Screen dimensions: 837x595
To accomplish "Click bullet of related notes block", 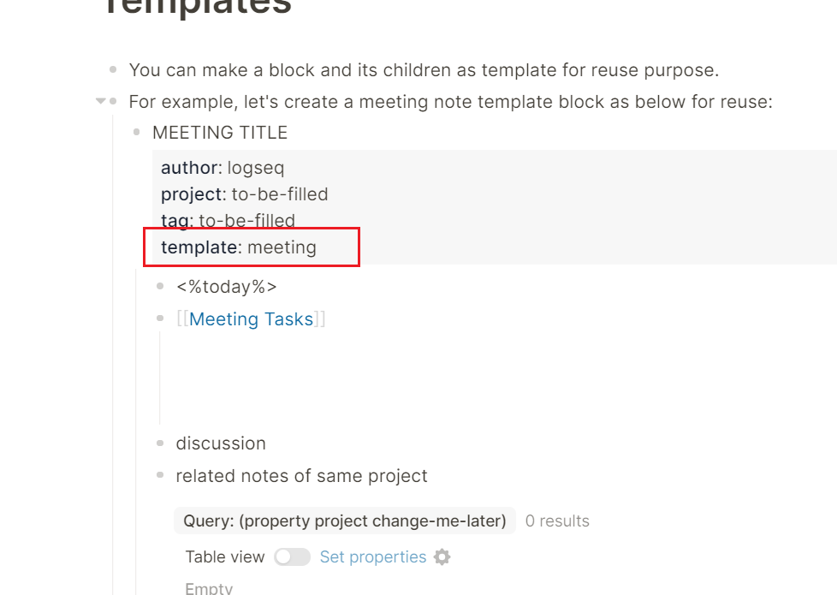I will (x=160, y=475).
